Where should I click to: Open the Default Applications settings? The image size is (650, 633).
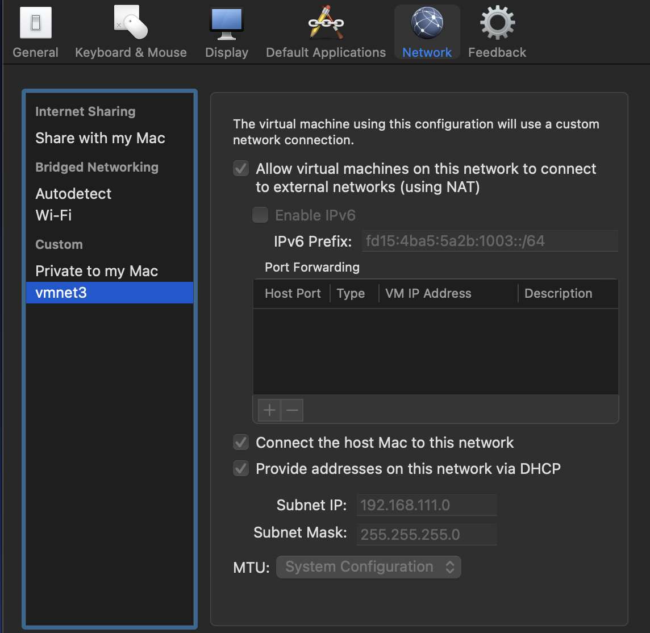(325, 31)
